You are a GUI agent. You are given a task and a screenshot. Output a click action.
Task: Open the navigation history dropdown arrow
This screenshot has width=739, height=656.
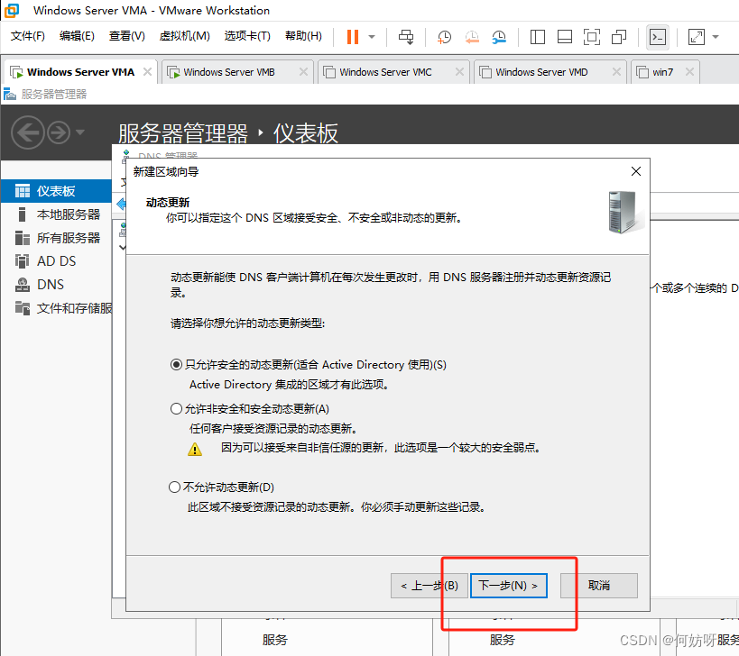click(x=80, y=132)
